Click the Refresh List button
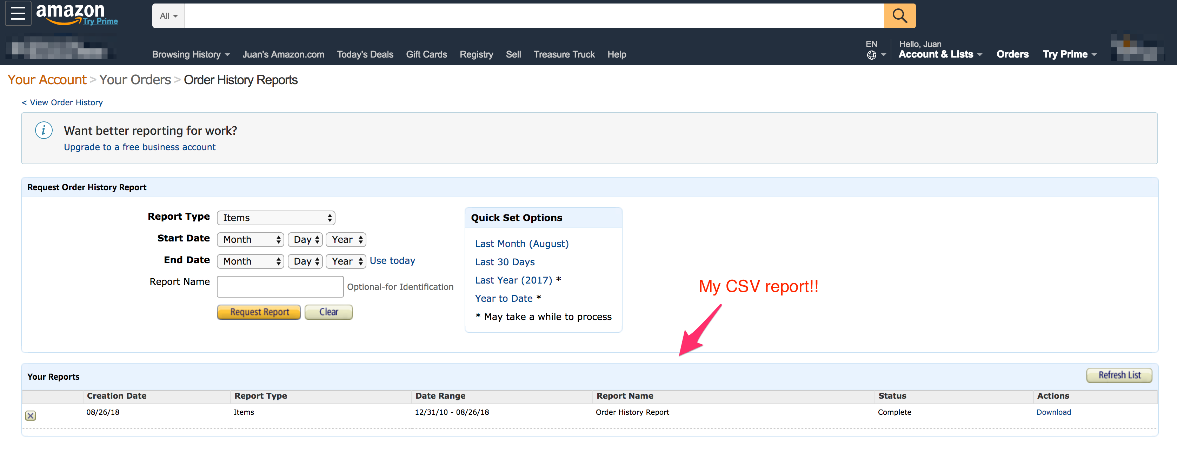 tap(1119, 375)
